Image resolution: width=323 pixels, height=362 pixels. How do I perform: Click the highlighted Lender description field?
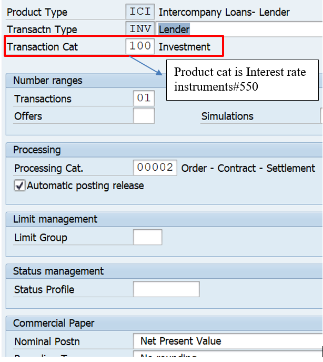pos(240,30)
